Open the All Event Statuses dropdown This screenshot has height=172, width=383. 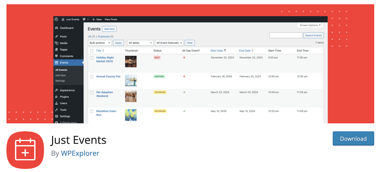[x=169, y=43]
